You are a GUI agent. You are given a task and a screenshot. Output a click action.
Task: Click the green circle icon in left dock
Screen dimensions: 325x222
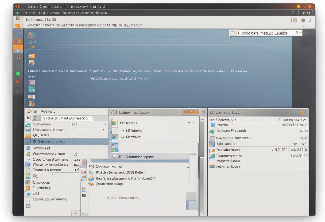click(x=18, y=74)
